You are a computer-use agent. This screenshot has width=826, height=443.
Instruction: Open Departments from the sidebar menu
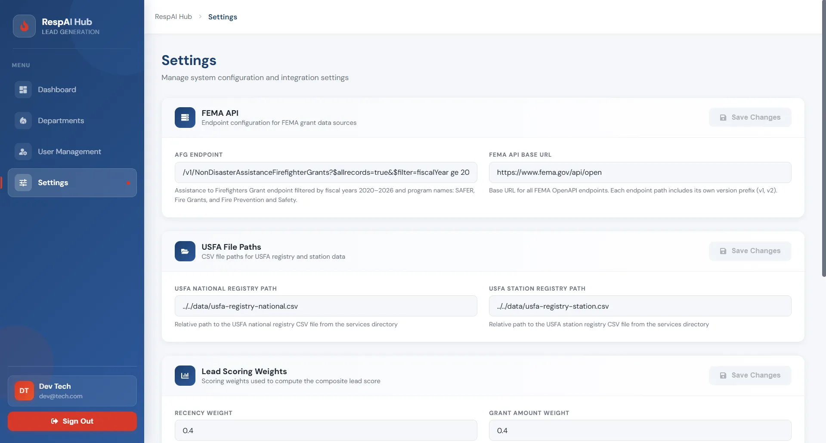click(72, 121)
